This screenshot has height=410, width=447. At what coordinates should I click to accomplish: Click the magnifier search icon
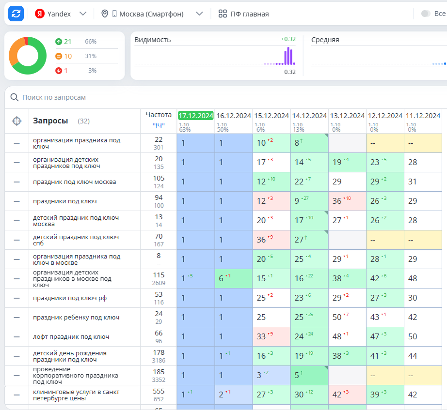[14, 97]
